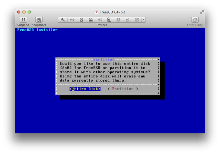Click the CD/DVD drive device icon
Image resolution: width=220 pixels, height=154 pixels.
pos(91,20)
